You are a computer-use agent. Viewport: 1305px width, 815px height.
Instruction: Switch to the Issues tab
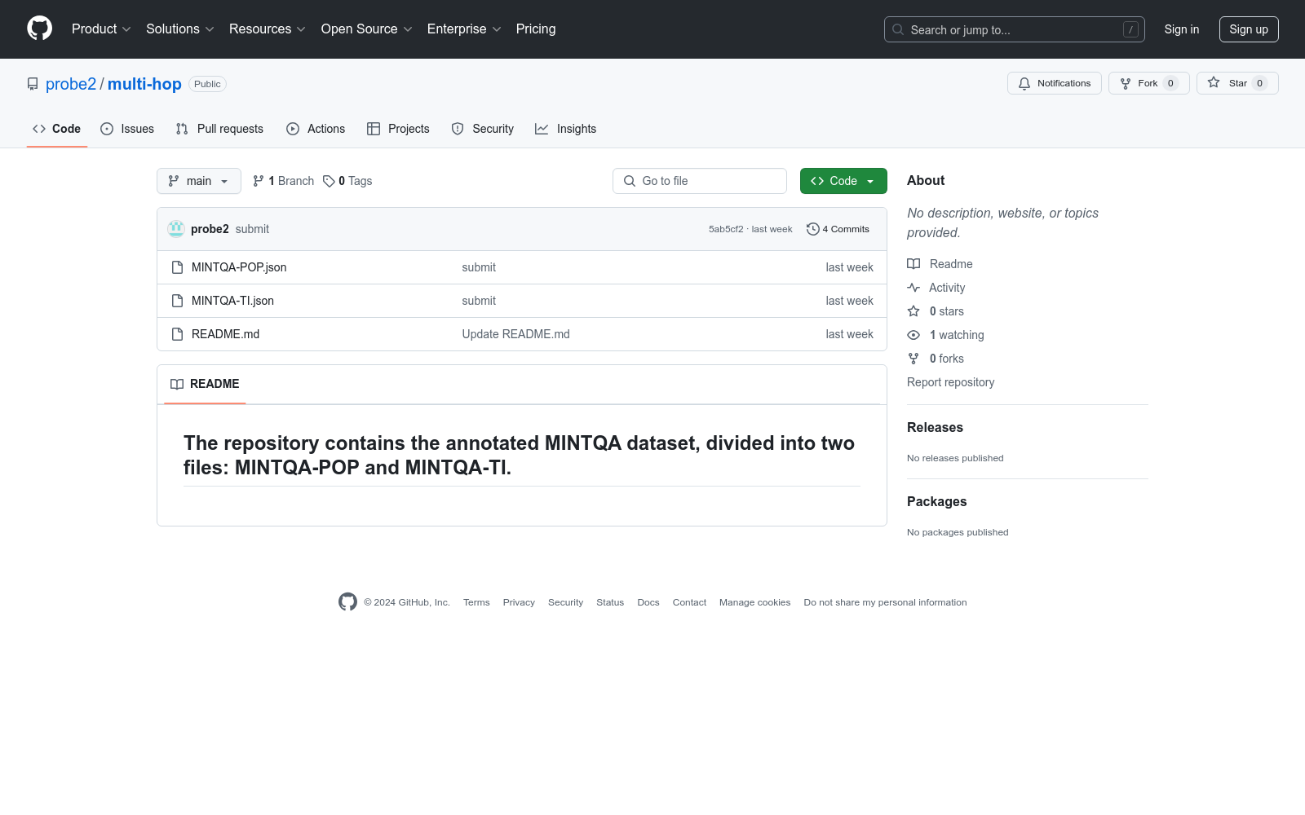(x=127, y=129)
